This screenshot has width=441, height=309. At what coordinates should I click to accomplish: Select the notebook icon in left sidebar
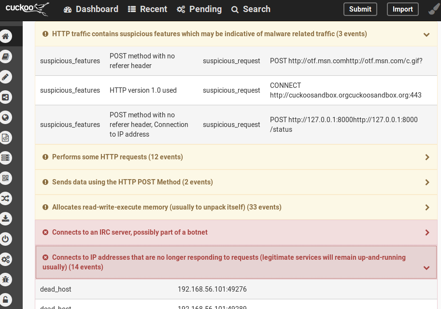click(x=5, y=56)
